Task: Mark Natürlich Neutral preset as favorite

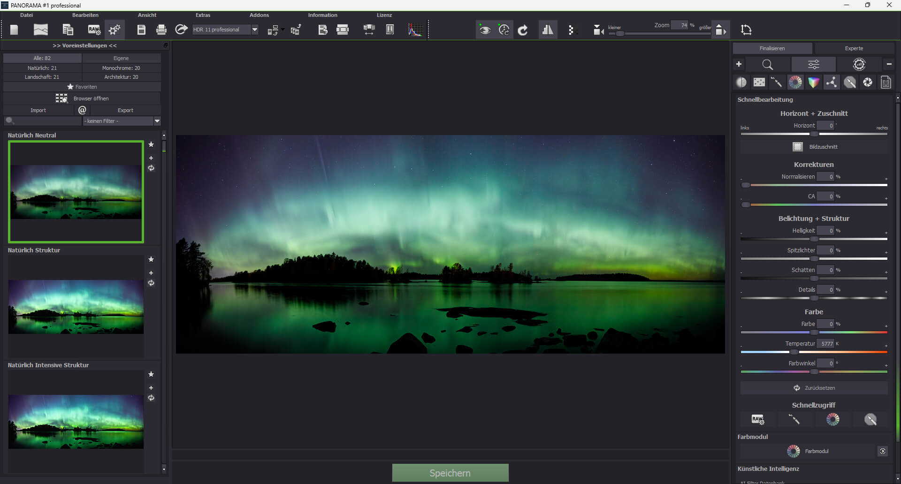Action: tap(151, 144)
